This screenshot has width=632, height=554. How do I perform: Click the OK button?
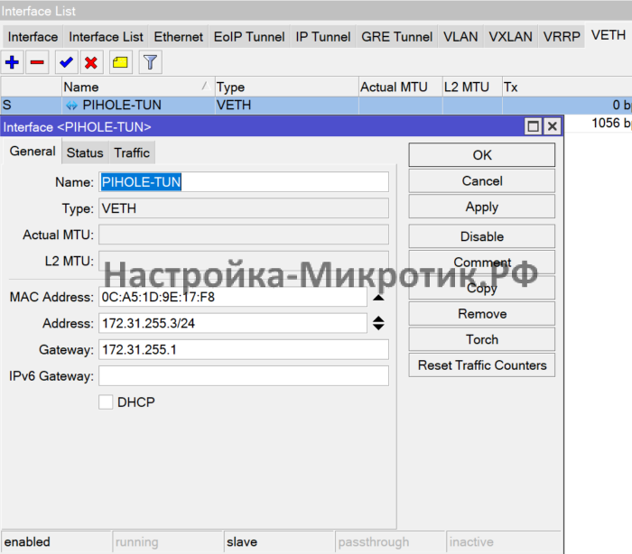pyautogui.click(x=481, y=154)
